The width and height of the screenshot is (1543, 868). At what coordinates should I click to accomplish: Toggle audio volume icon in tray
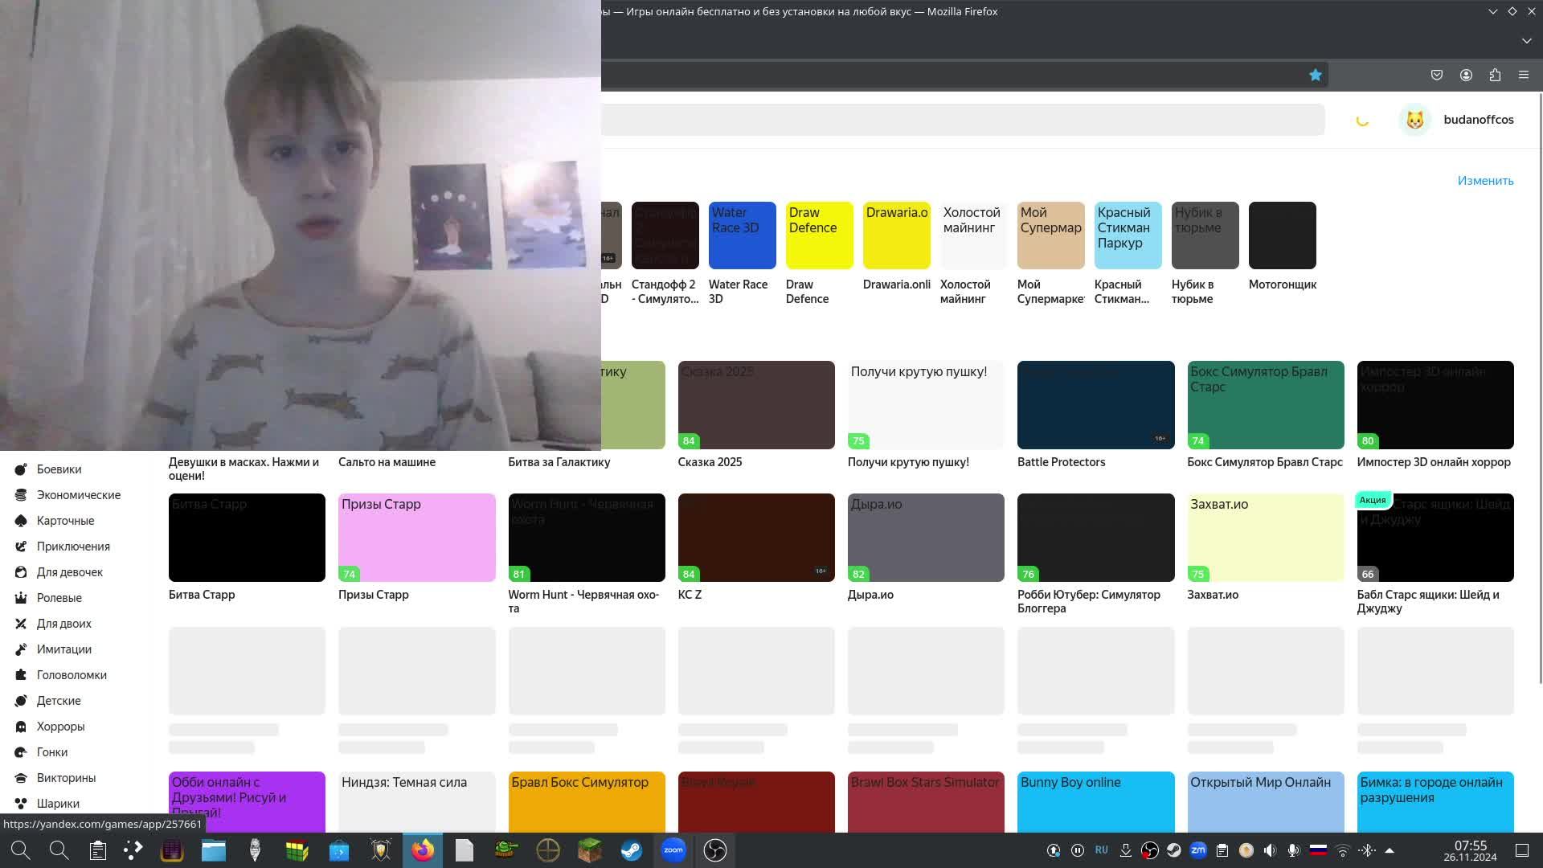pos(1270,850)
